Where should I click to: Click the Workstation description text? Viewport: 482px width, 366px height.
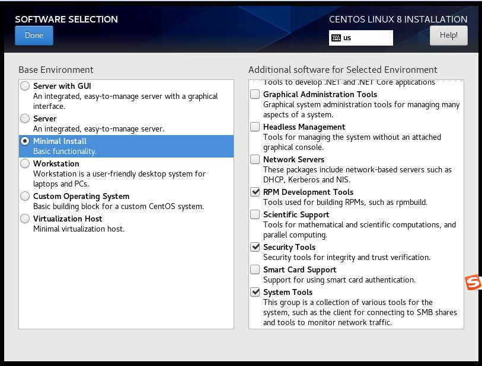pos(119,179)
